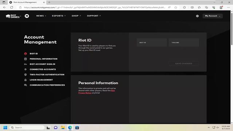Click the browser address bar URL
Image resolution: width=233 pixels, height=131 pixels.
coord(95,7)
